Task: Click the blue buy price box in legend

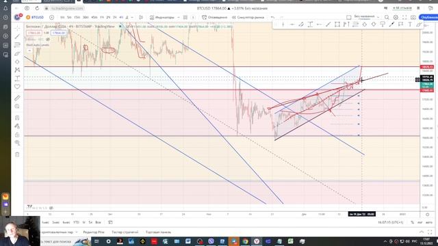Action: tap(58, 33)
